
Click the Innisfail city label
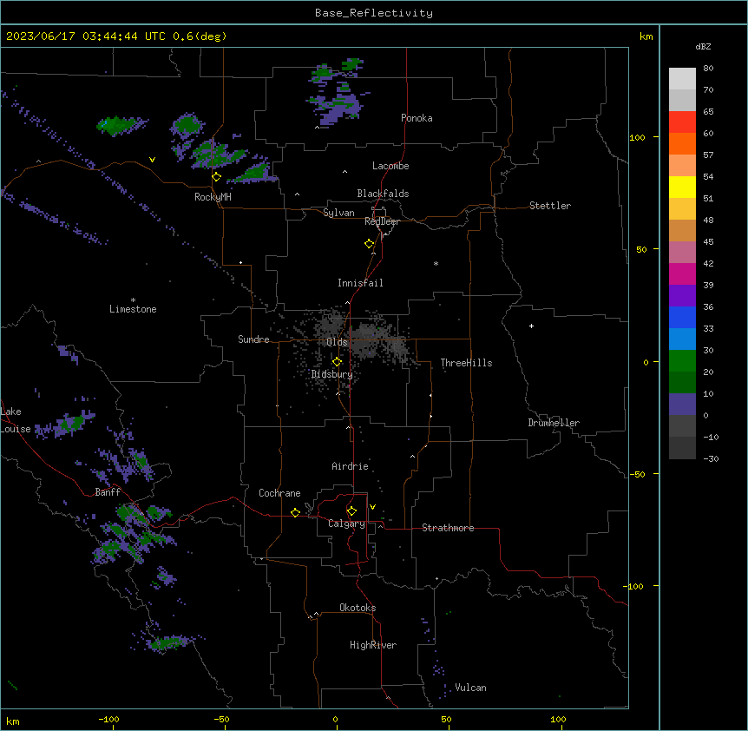[360, 283]
